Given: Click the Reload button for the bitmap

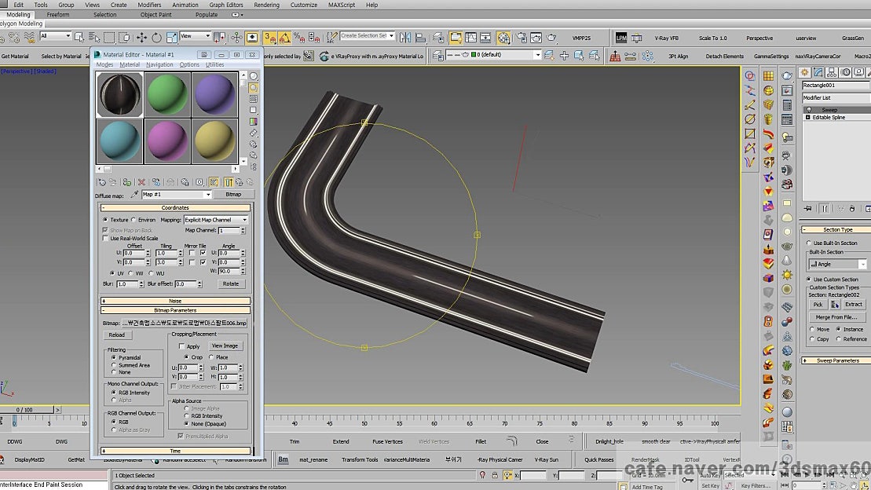Looking at the screenshot, I should 118,335.
